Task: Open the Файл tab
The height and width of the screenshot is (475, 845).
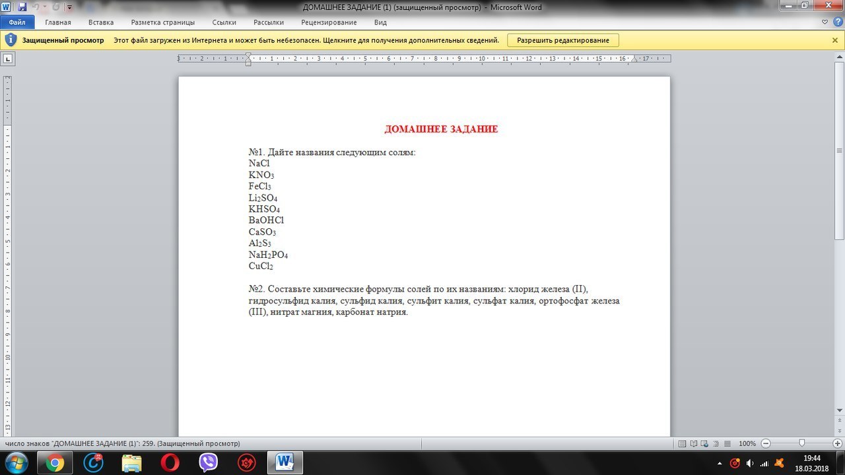Action: [x=17, y=22]
